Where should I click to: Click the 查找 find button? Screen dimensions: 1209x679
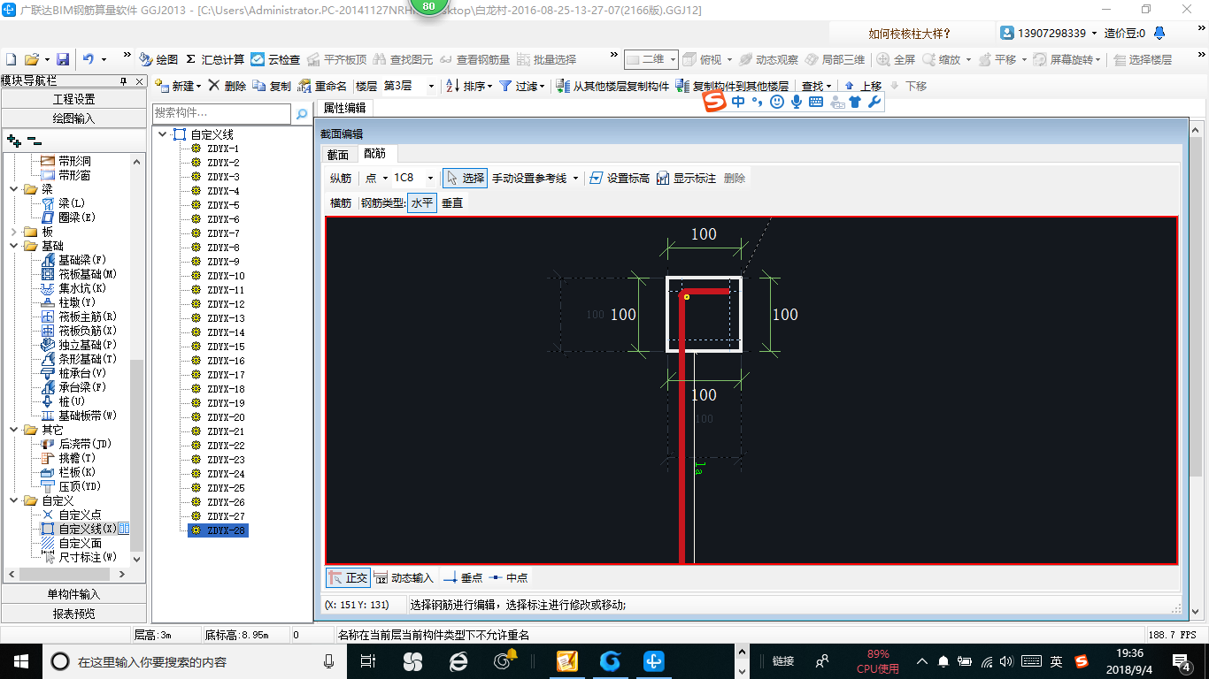[816, 86]
